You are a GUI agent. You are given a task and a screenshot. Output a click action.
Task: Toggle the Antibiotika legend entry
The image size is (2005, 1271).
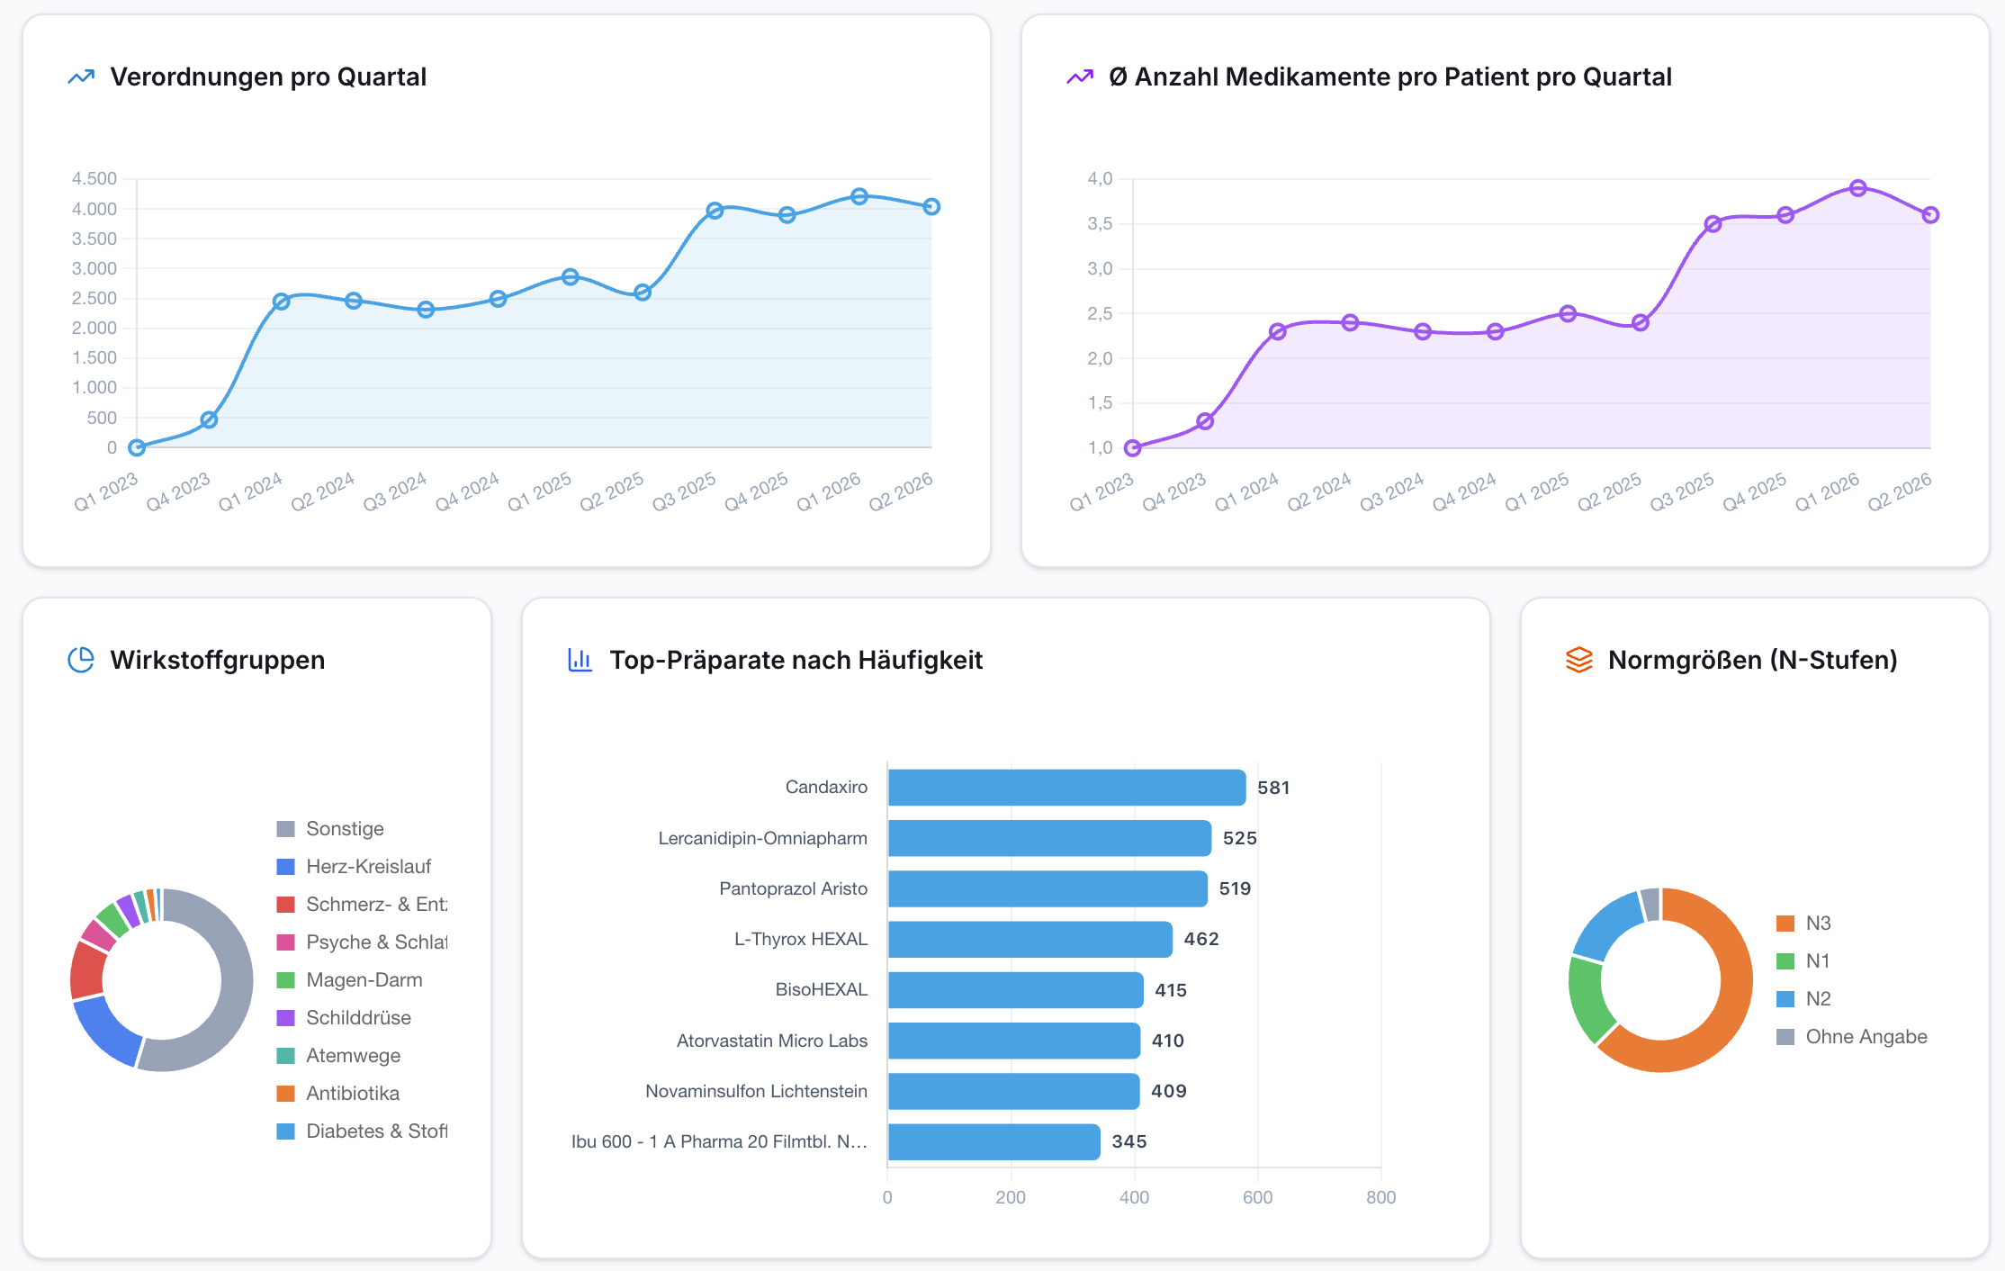point(337,1093)
